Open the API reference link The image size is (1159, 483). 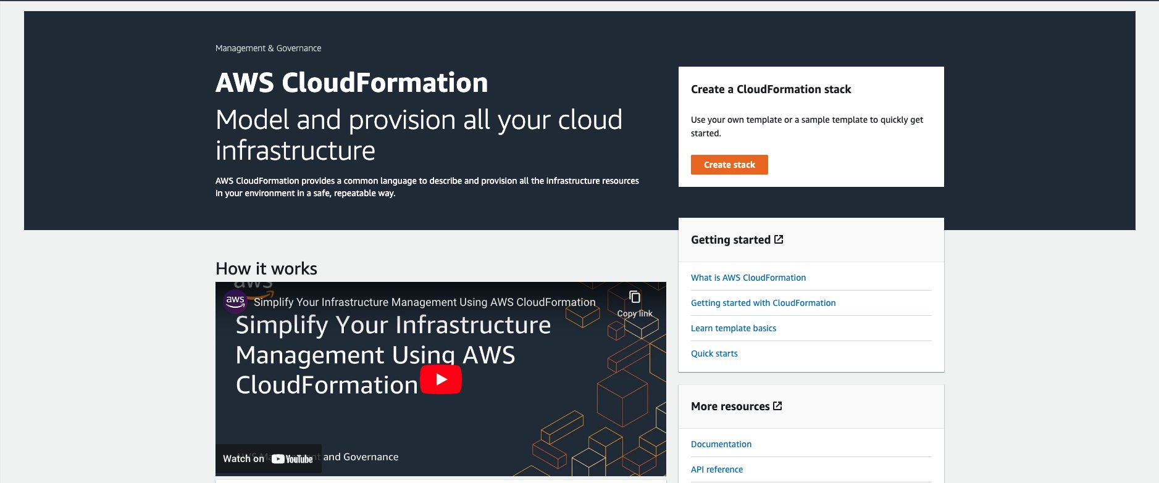(x=717, y=469)
